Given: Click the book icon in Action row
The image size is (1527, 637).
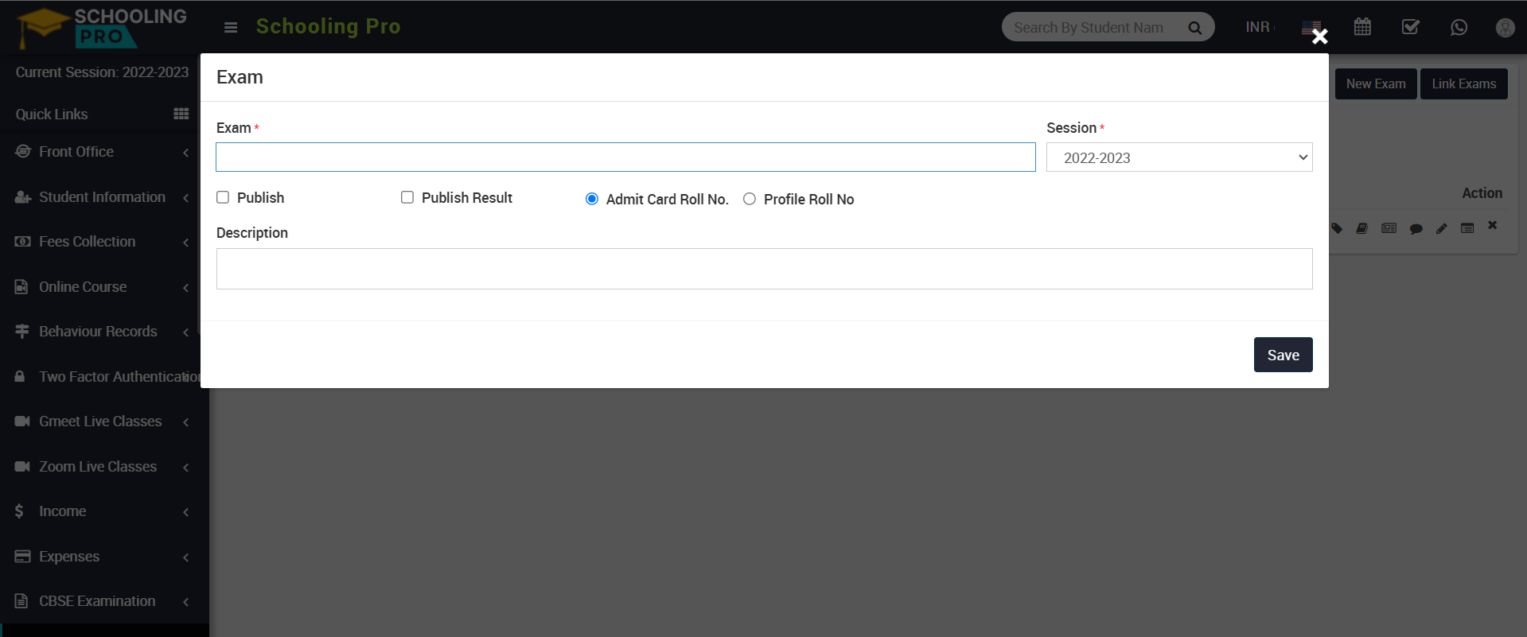Looking at the screenshot, I should (1362, 228).
